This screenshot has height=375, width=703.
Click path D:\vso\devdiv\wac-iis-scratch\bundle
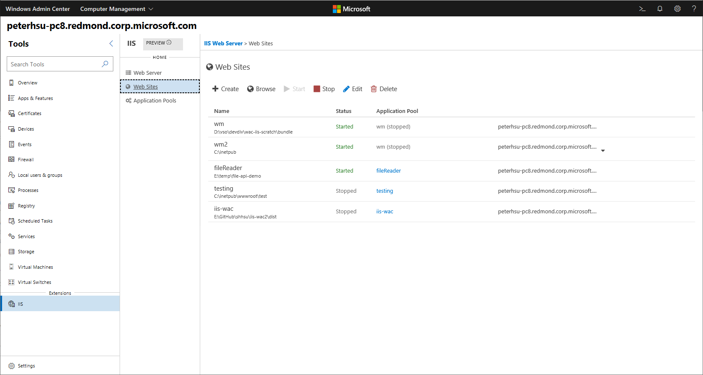click(x=253, y=132)
